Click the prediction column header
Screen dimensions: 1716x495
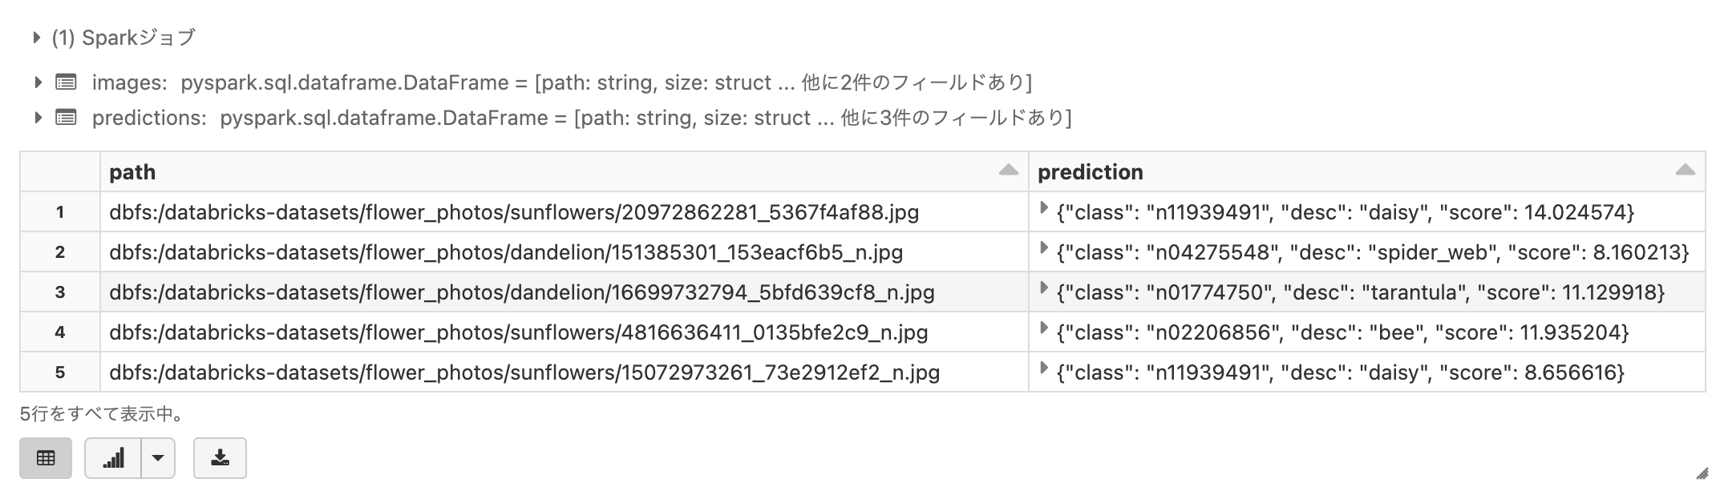pyautogui.click(x=1091, y=171)
